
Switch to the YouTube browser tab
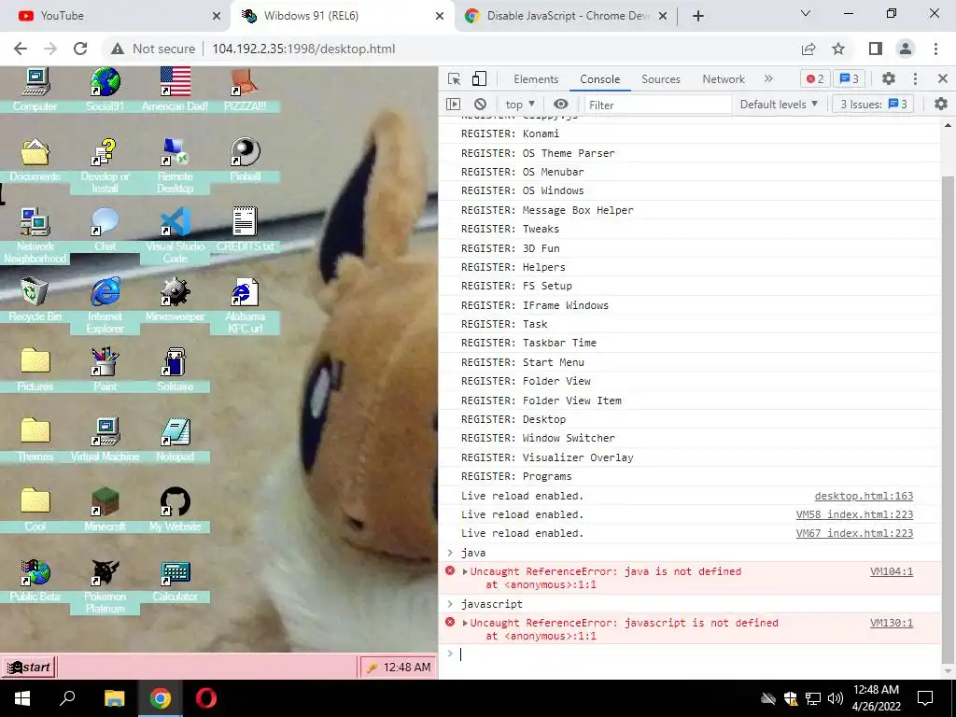[x=116, y=16]
